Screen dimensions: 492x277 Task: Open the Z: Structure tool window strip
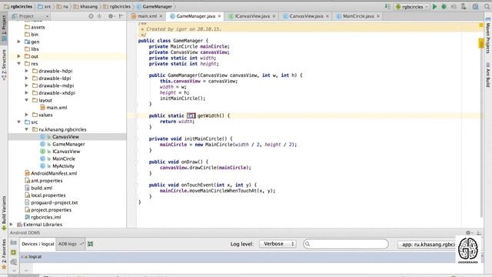(x=4, y=65)
